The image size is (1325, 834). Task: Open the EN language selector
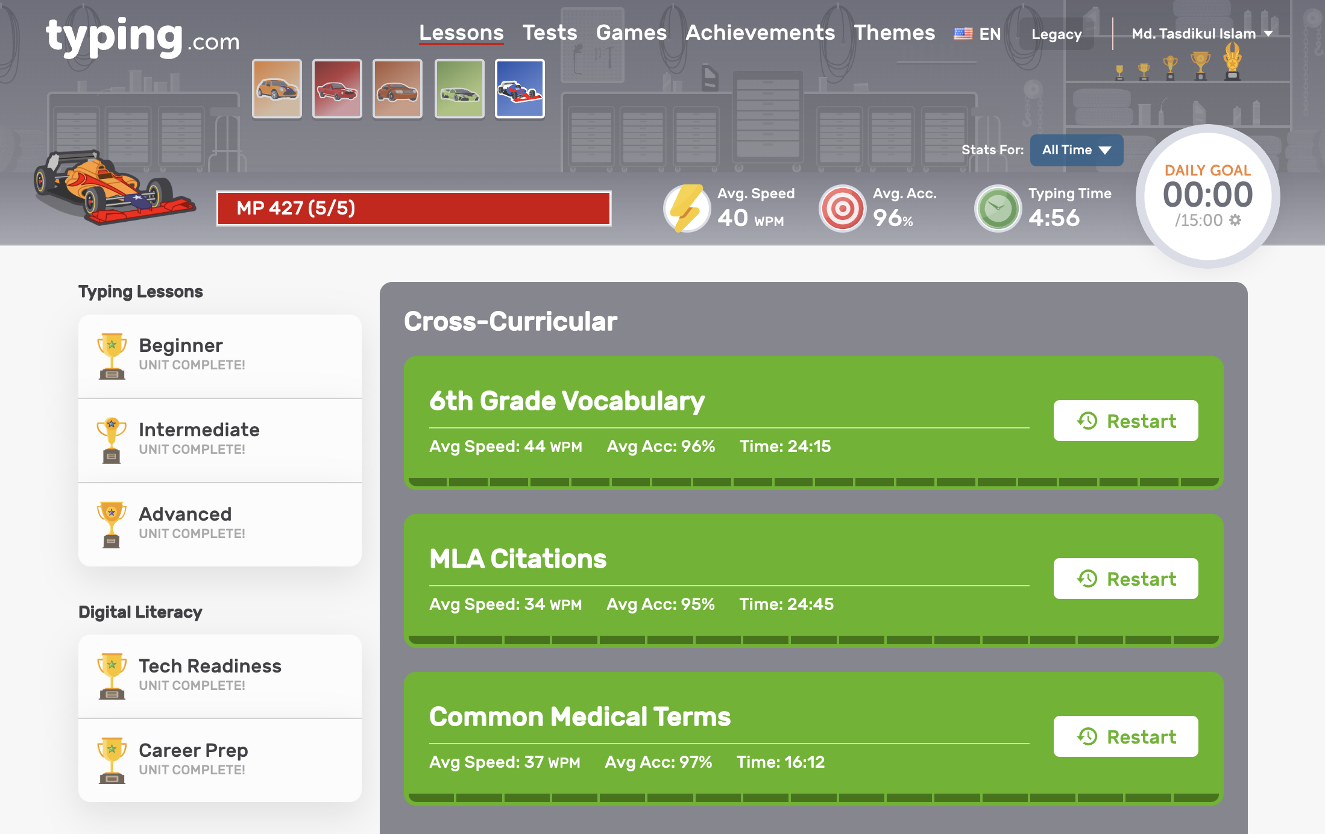coord(977,34)
